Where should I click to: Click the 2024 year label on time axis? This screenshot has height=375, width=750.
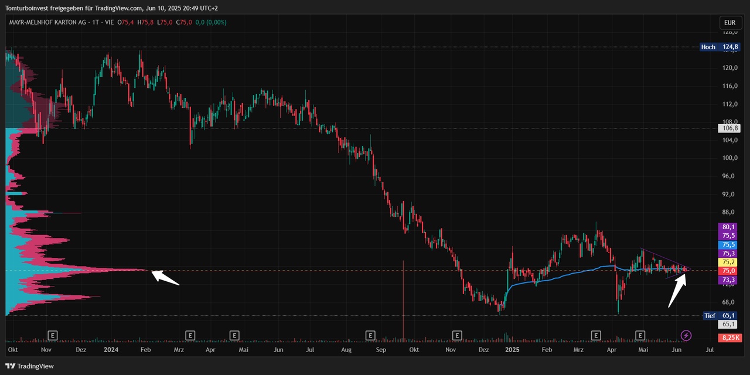click(111, 349)
